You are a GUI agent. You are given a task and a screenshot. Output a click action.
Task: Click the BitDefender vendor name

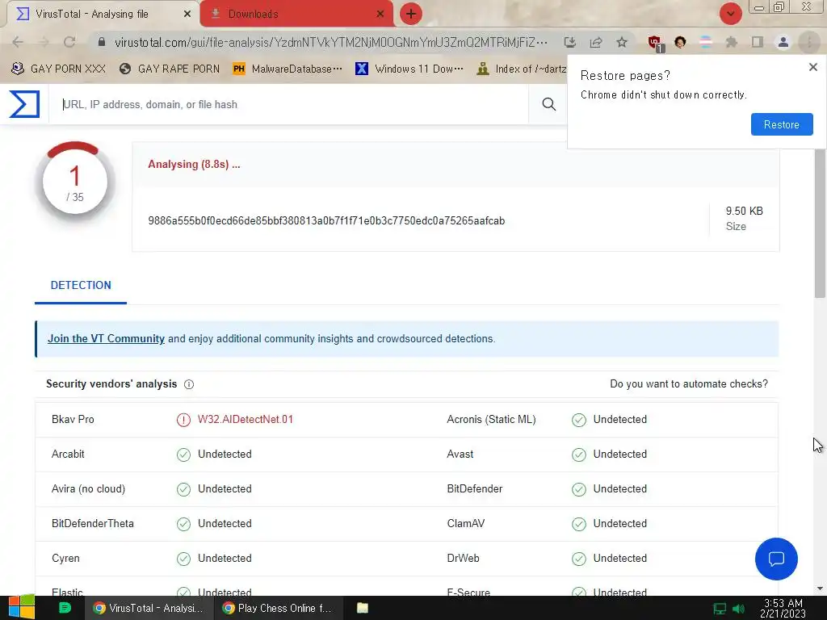(475, 488)
